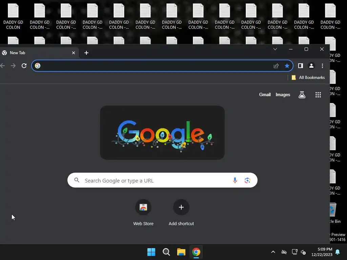The image size is (347, 260).
Task: Click the muted volume tray icon
Action: click(x=303, y=252)
